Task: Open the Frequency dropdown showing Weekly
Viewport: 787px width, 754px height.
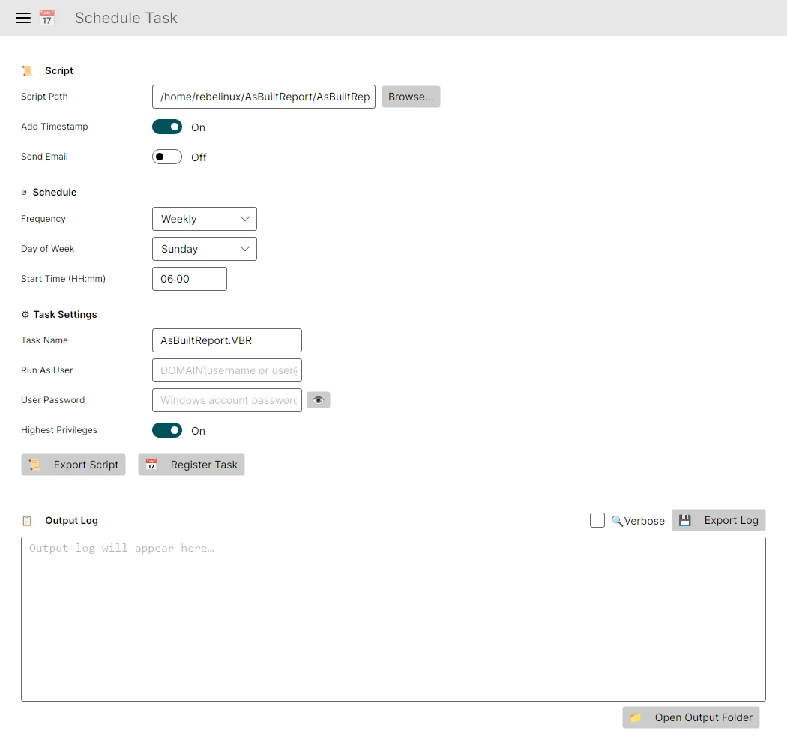Action: click(204, 218)
